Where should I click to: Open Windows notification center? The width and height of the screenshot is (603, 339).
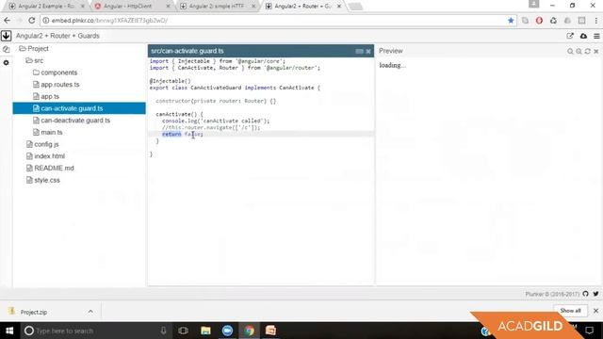(x=589, y=331)
